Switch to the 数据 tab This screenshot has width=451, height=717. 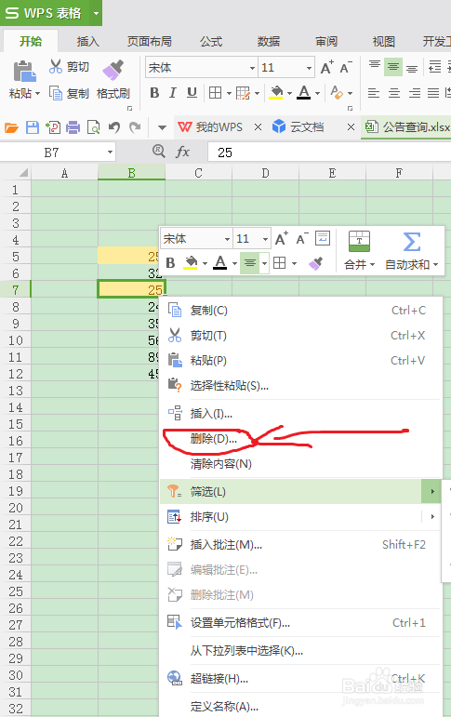269,42
